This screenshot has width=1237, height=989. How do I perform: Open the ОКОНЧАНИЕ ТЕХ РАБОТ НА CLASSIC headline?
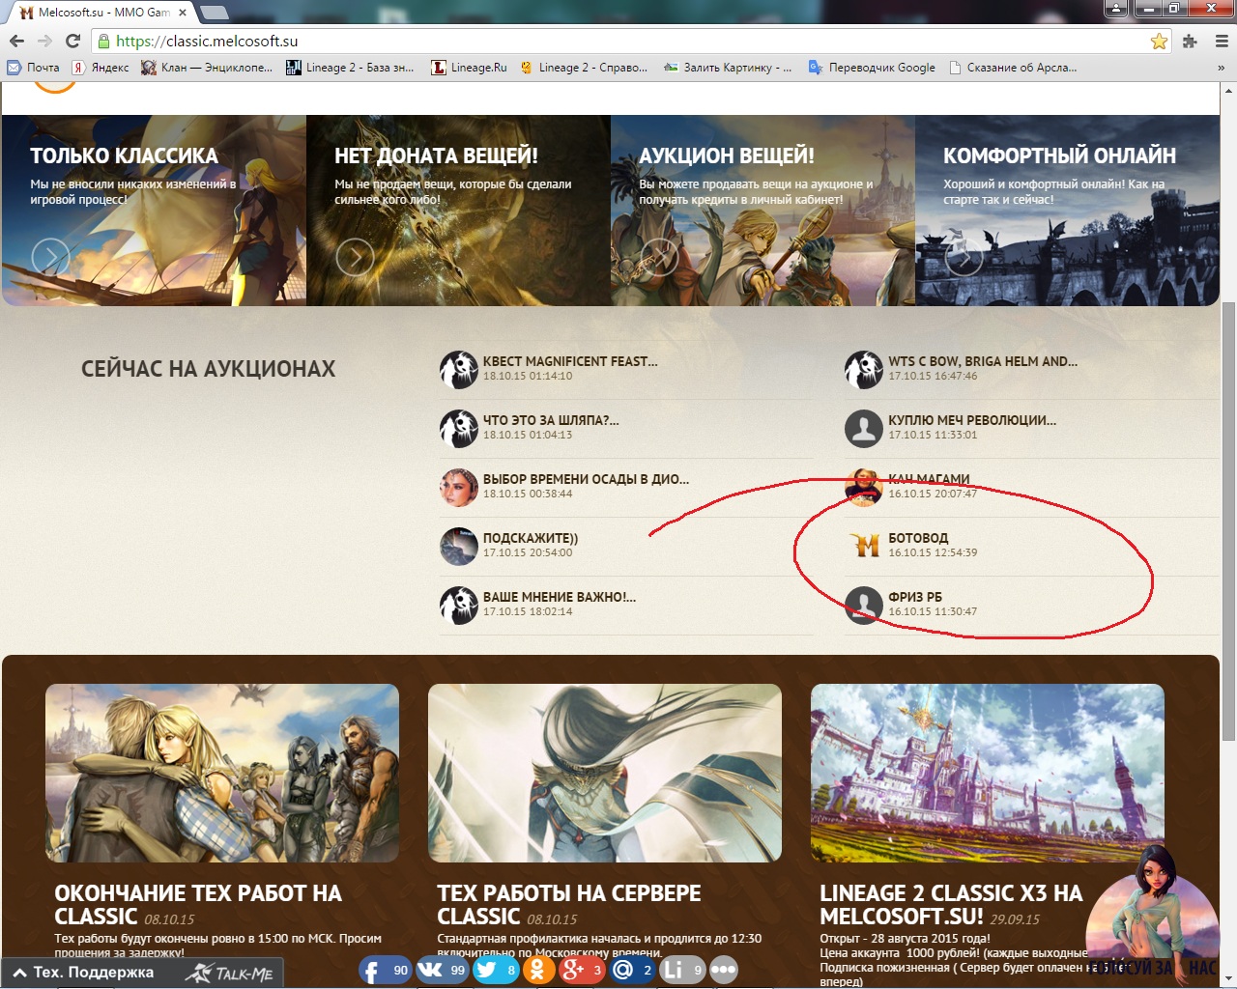coord(198,905)
